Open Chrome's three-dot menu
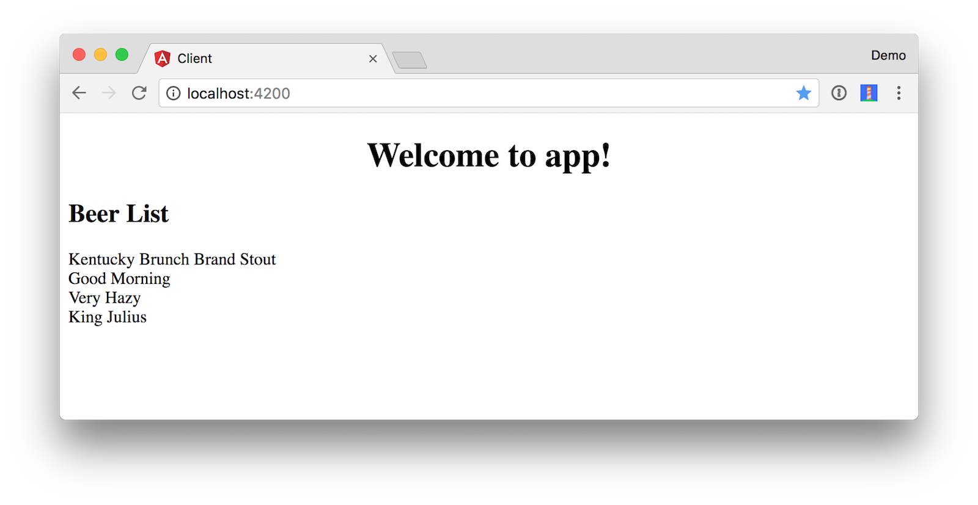Screen dimensions: 978x505 tap(899, 93)
